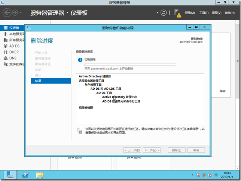Click the 文件和存储 services icon
This screenshot has width=241, height=181.
point(6,64)
